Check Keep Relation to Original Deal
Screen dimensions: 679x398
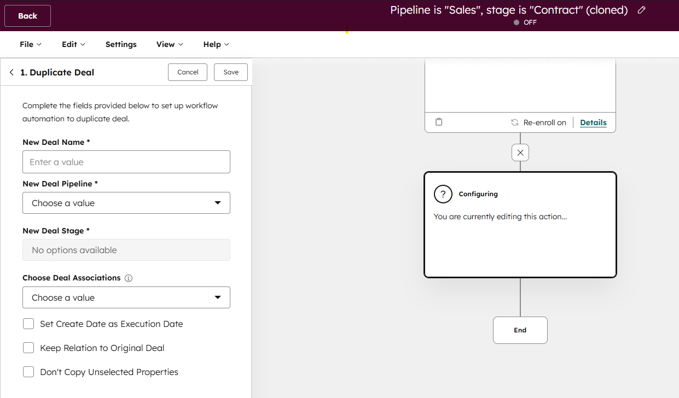coord(28,348)
